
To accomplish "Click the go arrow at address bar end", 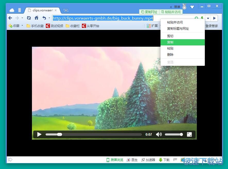I will coord(214,18).
